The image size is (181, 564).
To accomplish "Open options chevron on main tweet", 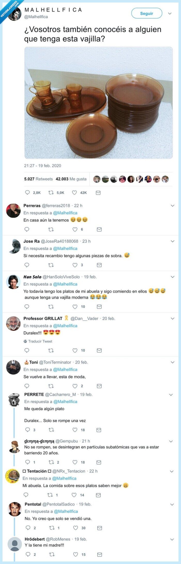I will (x=169, y=13).
